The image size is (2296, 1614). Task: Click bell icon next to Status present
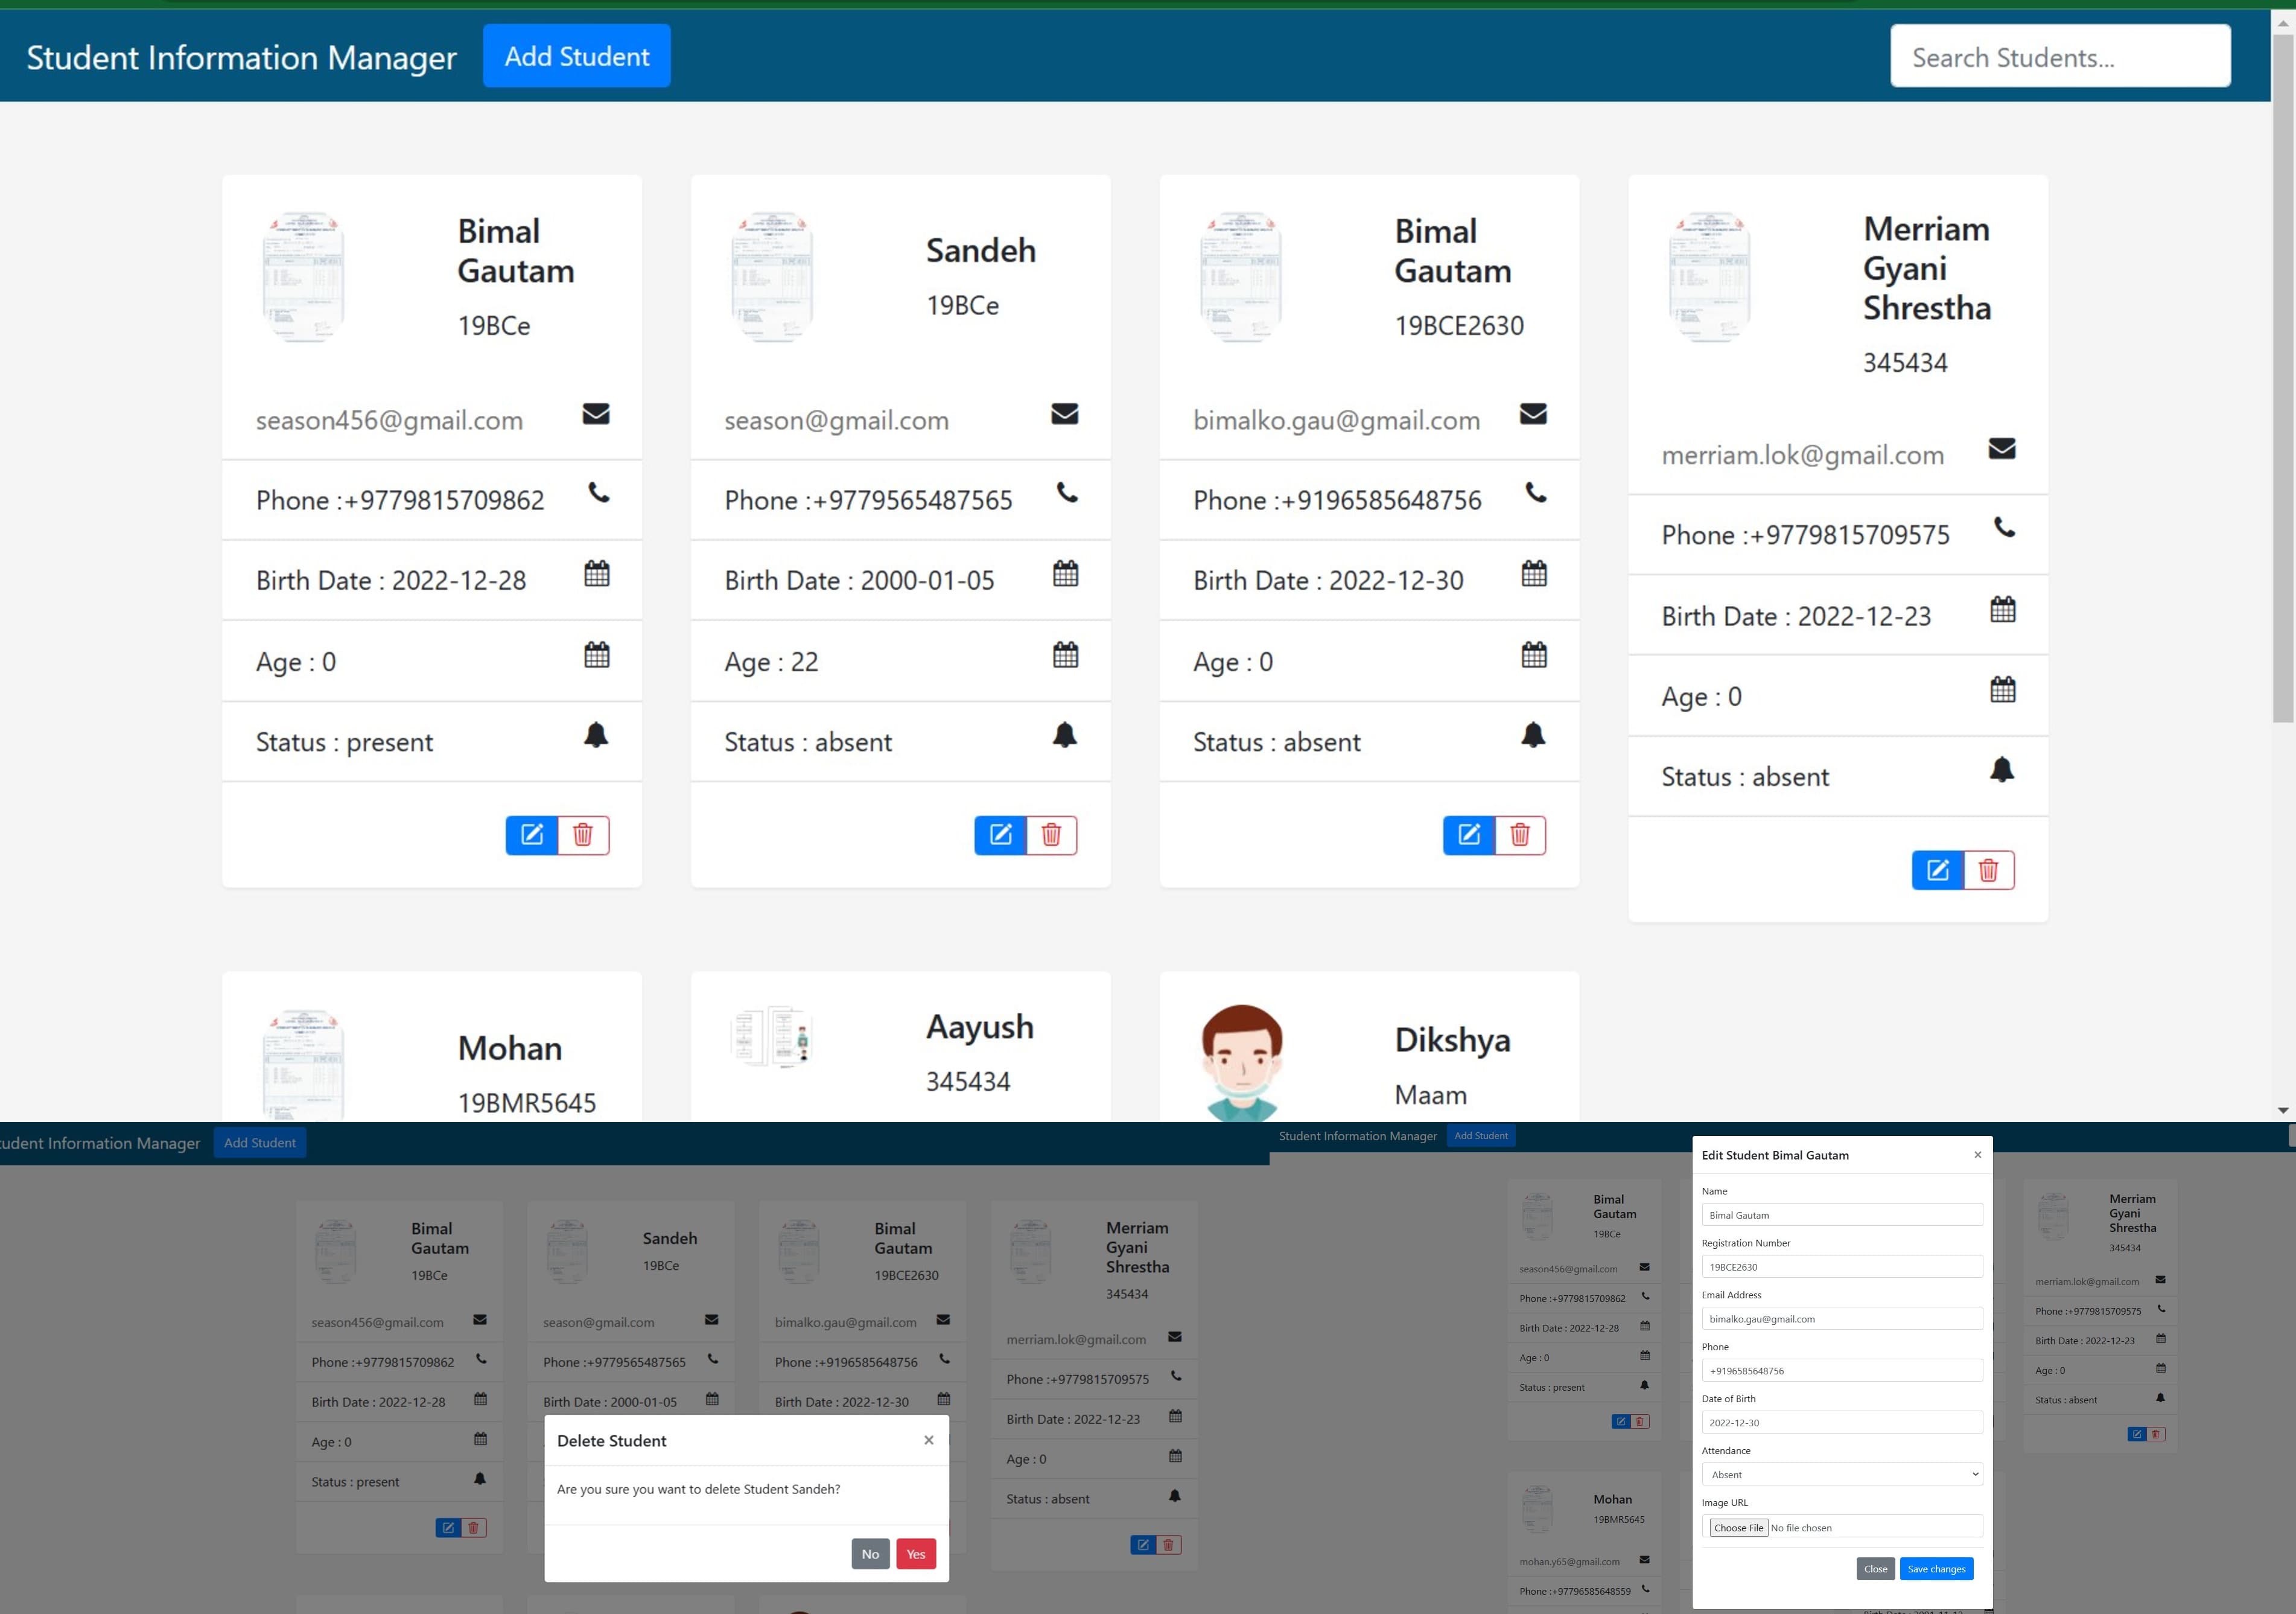[596, 735]
